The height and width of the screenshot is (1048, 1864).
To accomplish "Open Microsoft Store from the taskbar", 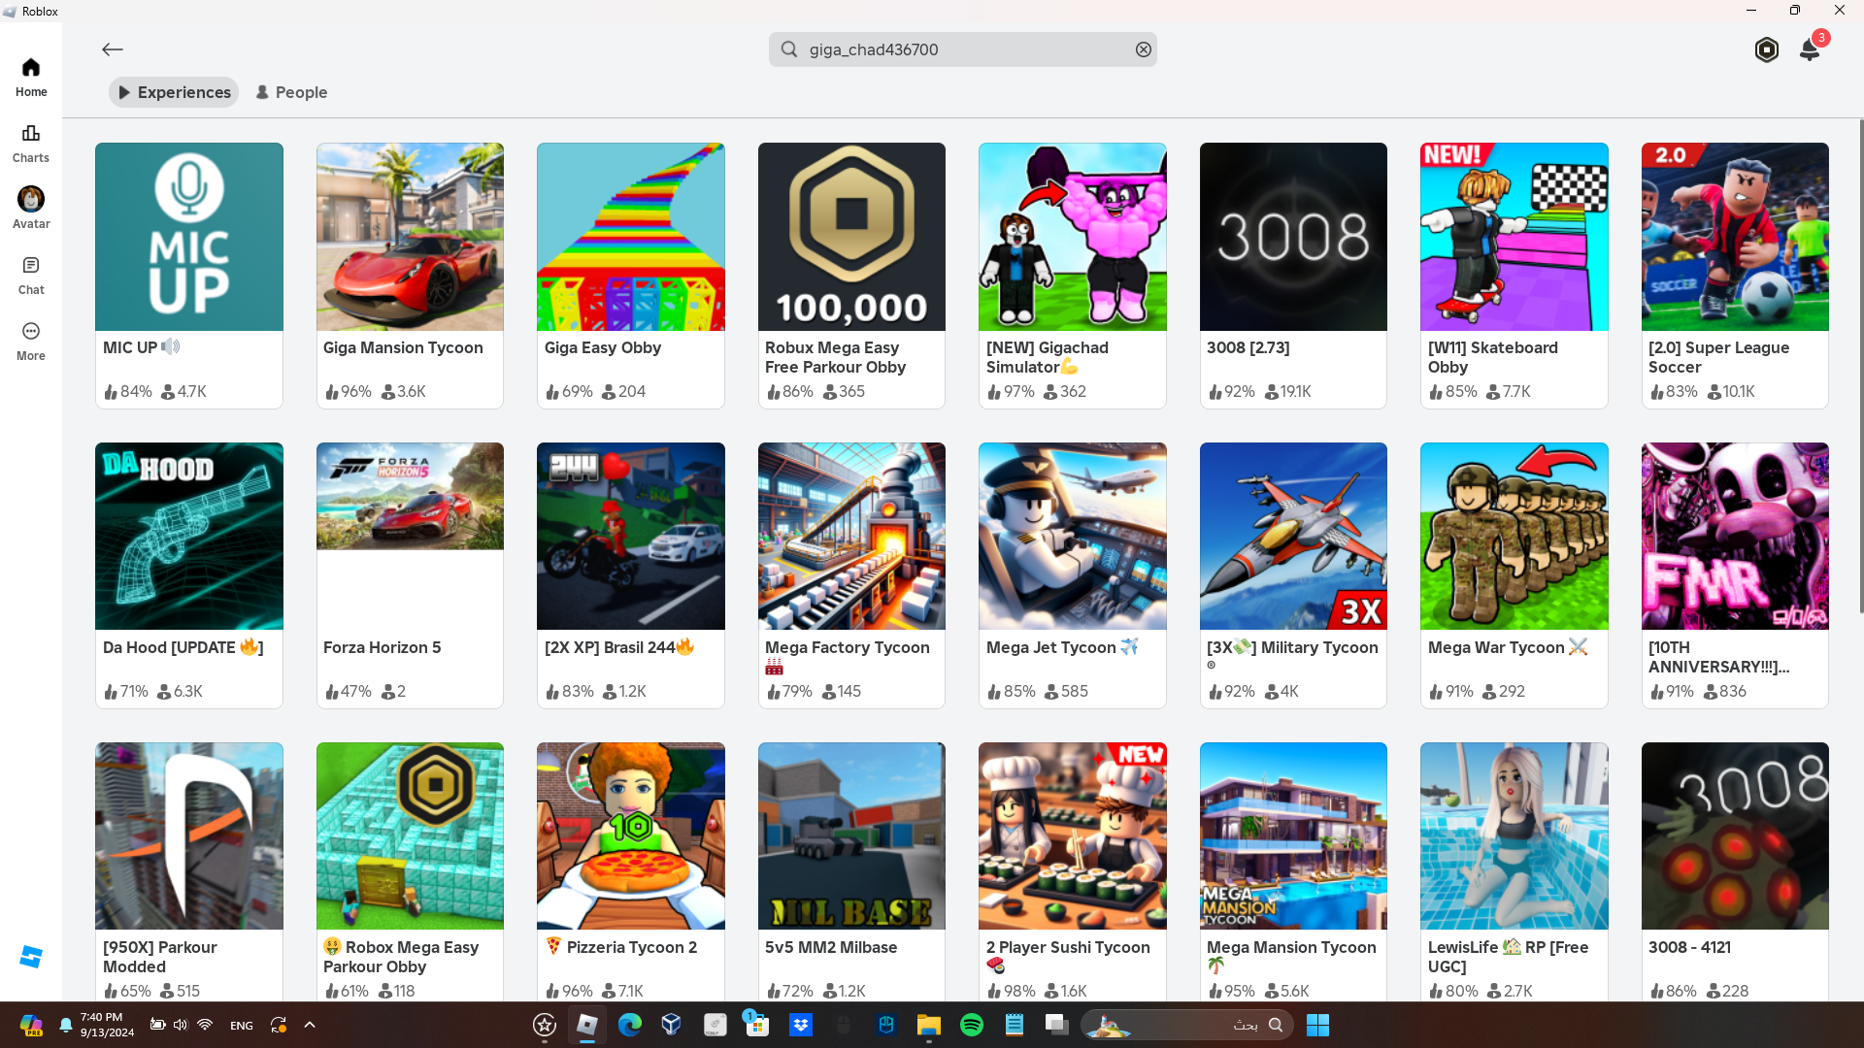I will click(x=757, y=1025).
